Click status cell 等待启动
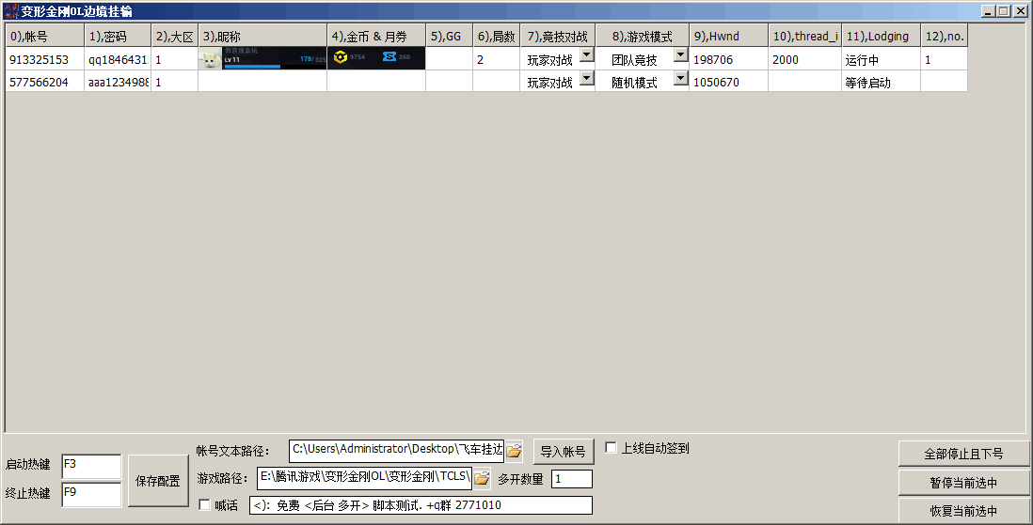This screenshot has width=1033, height=525. tap(881, 83)
